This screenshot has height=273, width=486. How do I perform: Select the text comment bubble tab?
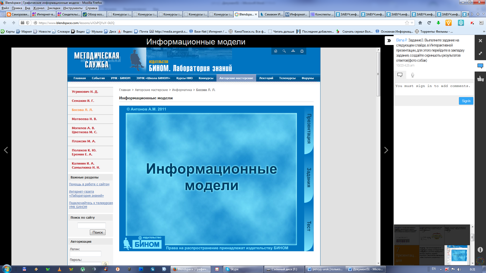[400, 75]
